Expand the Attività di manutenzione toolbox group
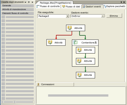 click(x=18, y=10)
